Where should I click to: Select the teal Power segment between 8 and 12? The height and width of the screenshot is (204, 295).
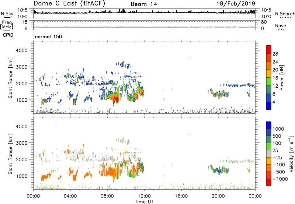point(269,90)
